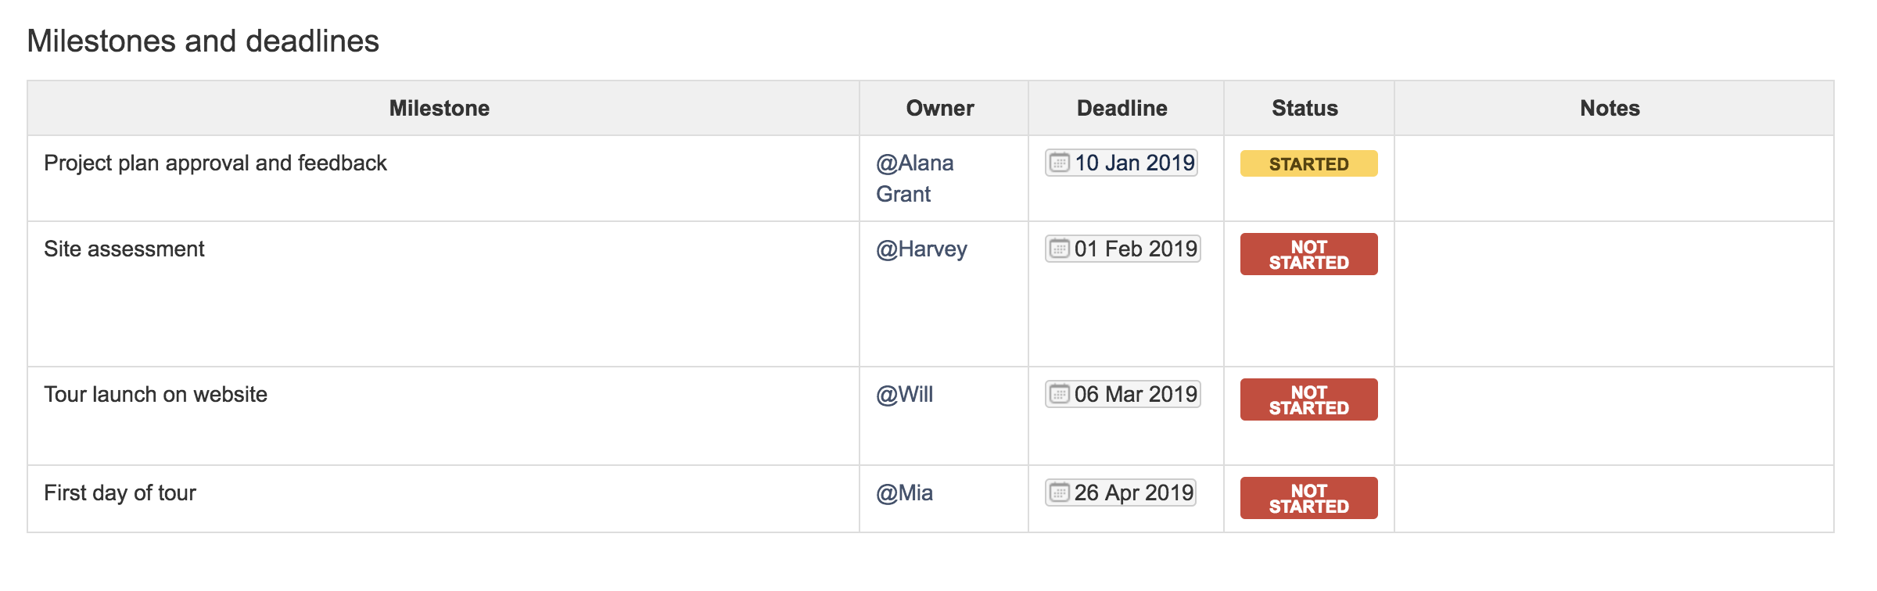Open the 01 Feb 2019 deadline date

point(1123,249)
